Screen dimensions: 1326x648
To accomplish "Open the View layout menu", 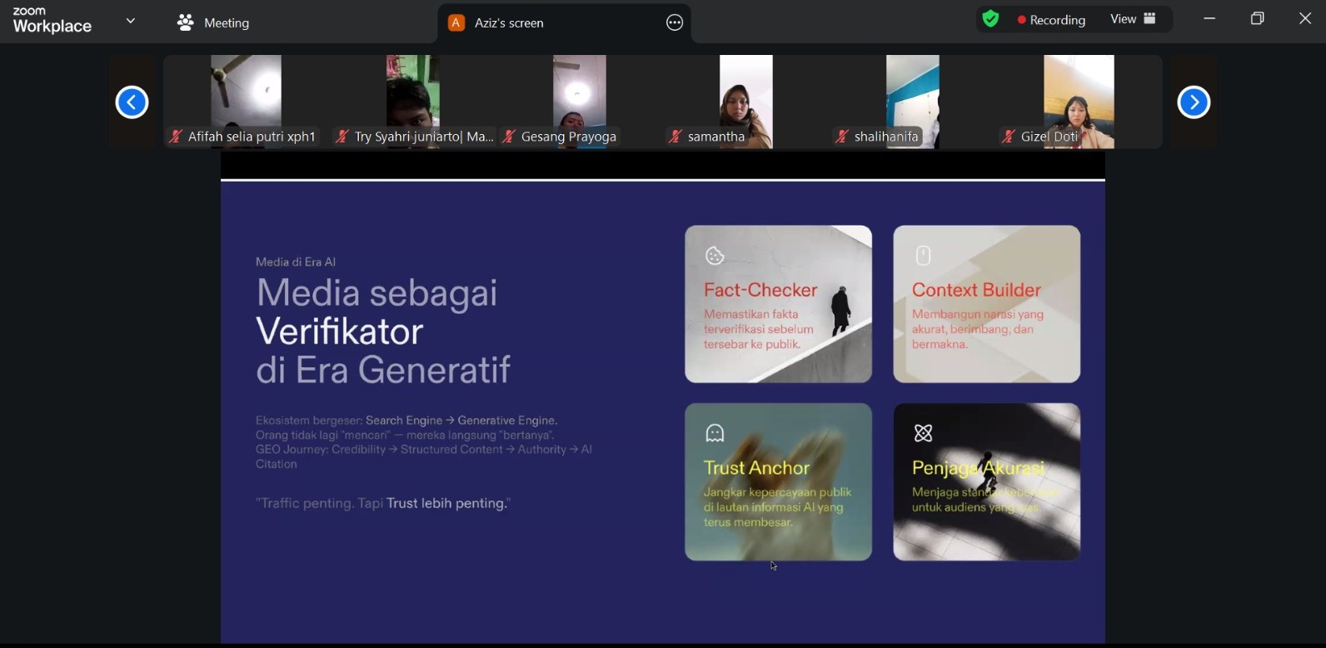I will pyautogui.click(x=1134, y=19).
